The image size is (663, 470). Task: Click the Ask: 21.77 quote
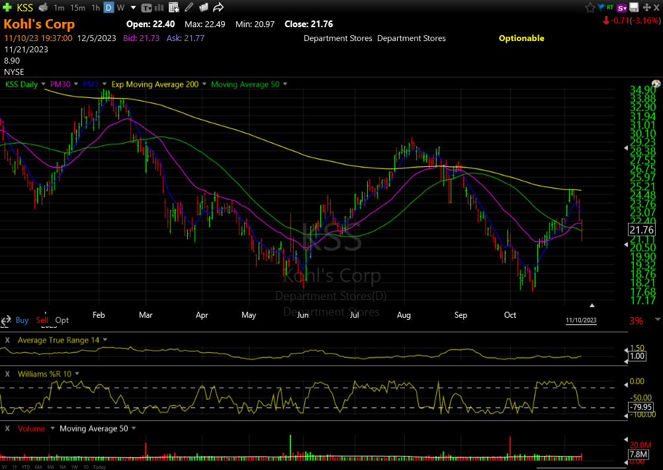(185, 38)
